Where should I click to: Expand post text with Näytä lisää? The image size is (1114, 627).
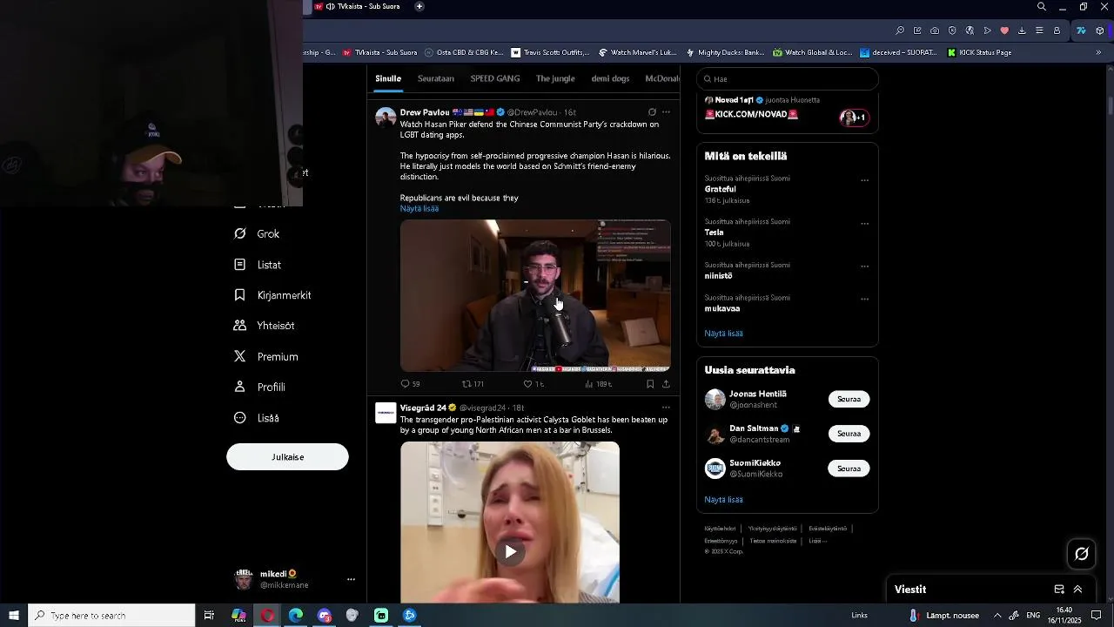[419, 209]
